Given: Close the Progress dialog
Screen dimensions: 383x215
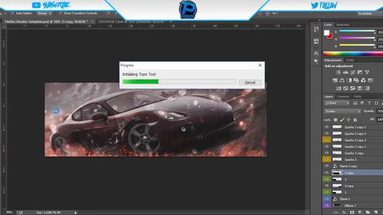Looking at the screenshot, I should point(260,65).
